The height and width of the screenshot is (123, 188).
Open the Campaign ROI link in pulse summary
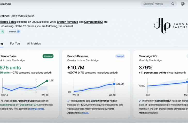[93, 22]
